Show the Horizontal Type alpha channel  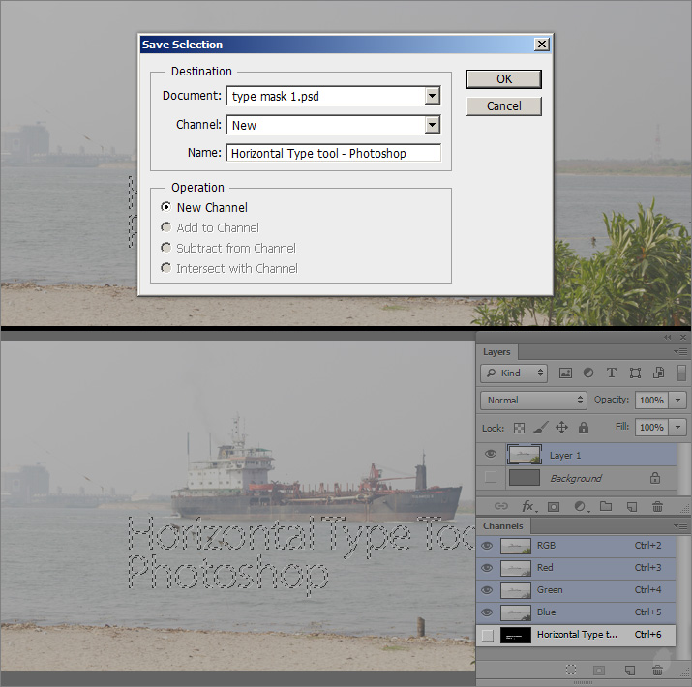click(488, 635)
